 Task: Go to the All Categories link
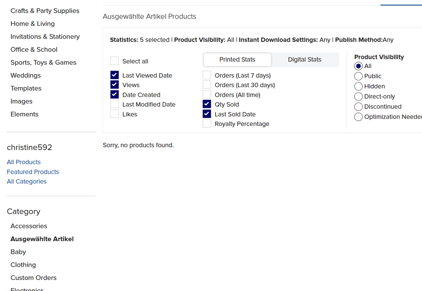(x=27, y=181)
